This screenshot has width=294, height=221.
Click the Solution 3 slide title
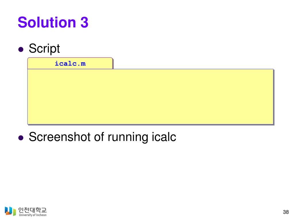pos(53,22)
